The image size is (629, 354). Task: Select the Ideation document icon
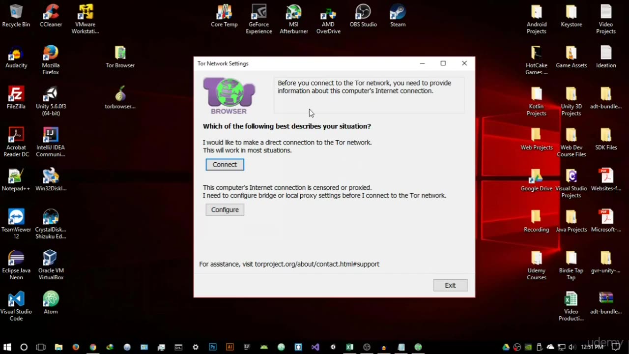(606, 57)
